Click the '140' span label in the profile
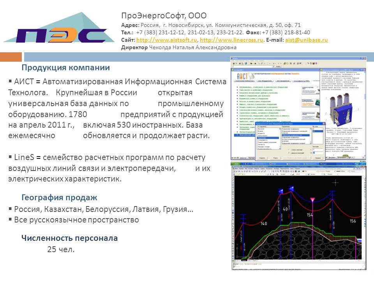 coord(264,224)
